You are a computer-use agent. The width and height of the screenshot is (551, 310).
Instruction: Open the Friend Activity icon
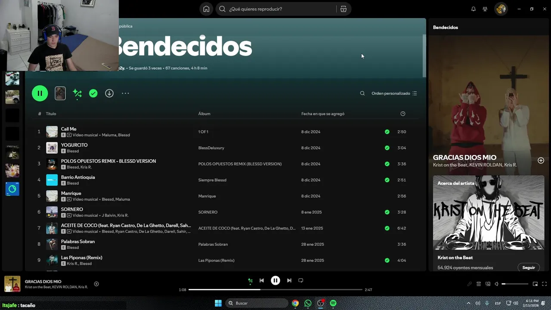coord(485,9)
